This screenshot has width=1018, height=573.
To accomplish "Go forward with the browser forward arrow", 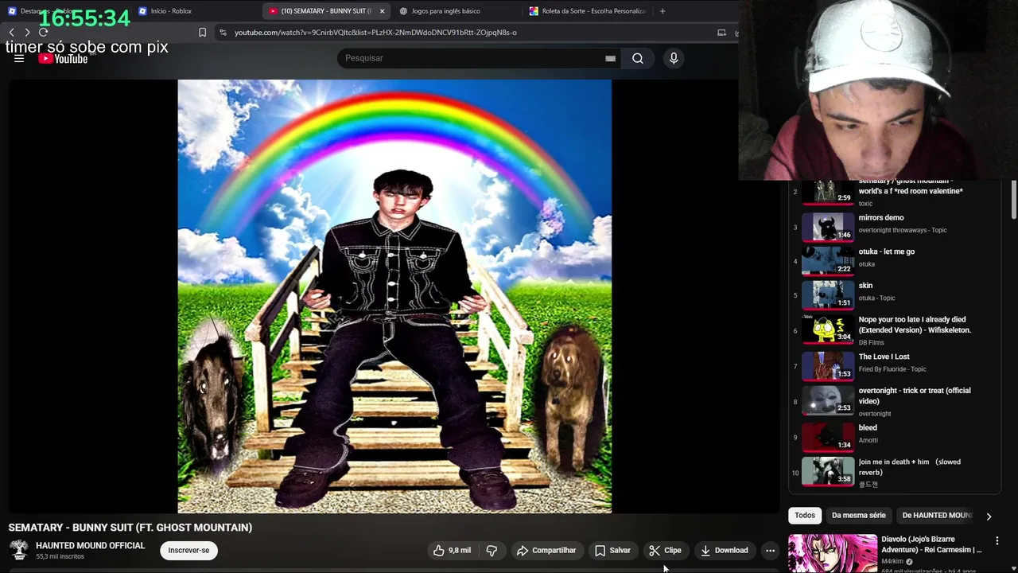I will 27,33.
